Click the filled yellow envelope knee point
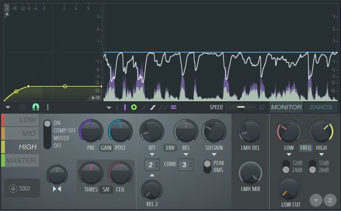Viewport: 341px width, 211px height. coord(29,87)
